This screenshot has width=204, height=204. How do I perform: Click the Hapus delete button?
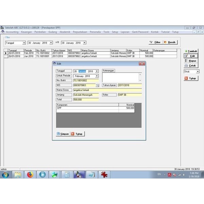point(191,61)
